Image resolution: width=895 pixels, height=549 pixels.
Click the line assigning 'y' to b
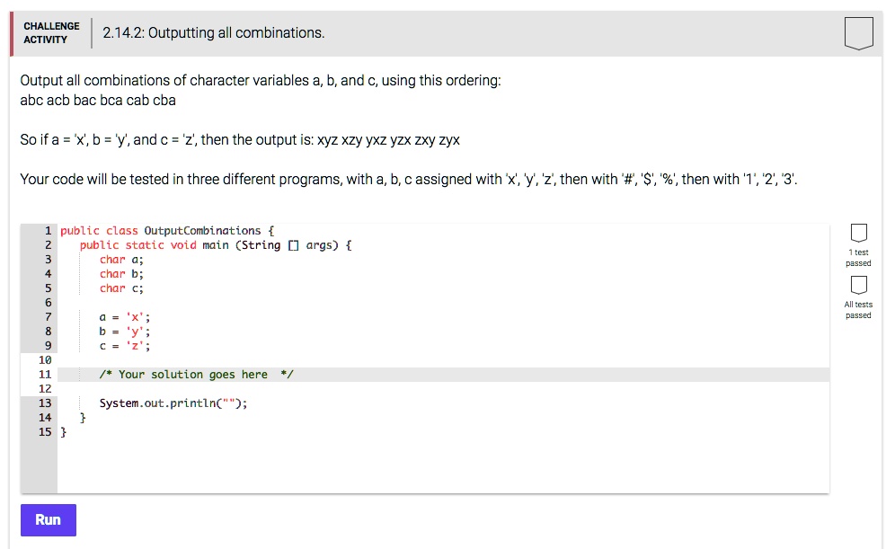[125, 332]
